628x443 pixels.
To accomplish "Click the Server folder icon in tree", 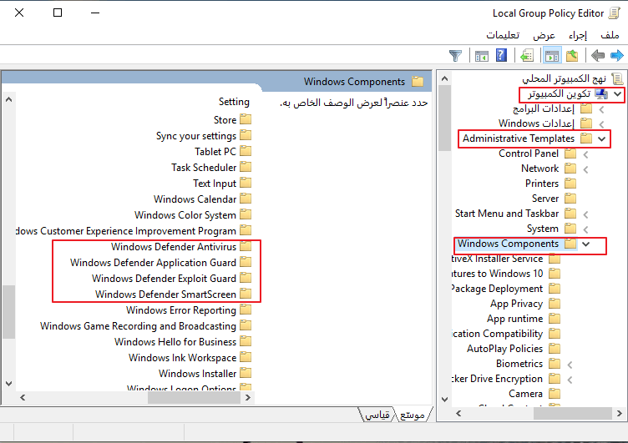I will coord(570,198).
